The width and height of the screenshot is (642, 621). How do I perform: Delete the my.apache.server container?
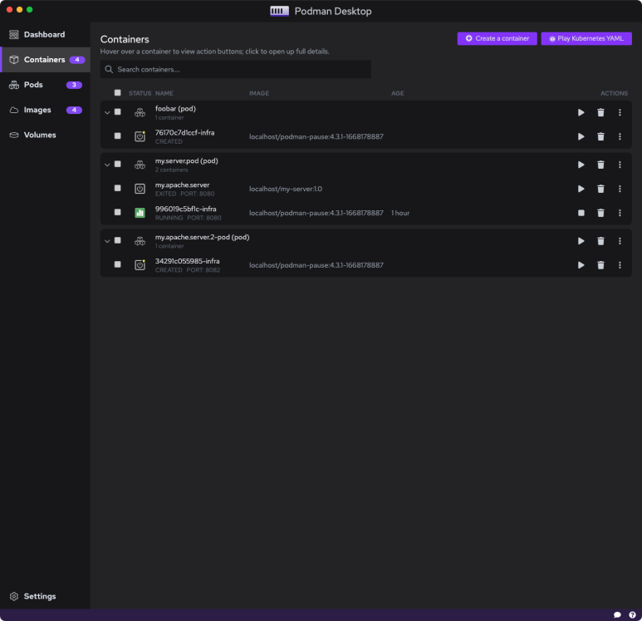(600, 189)
